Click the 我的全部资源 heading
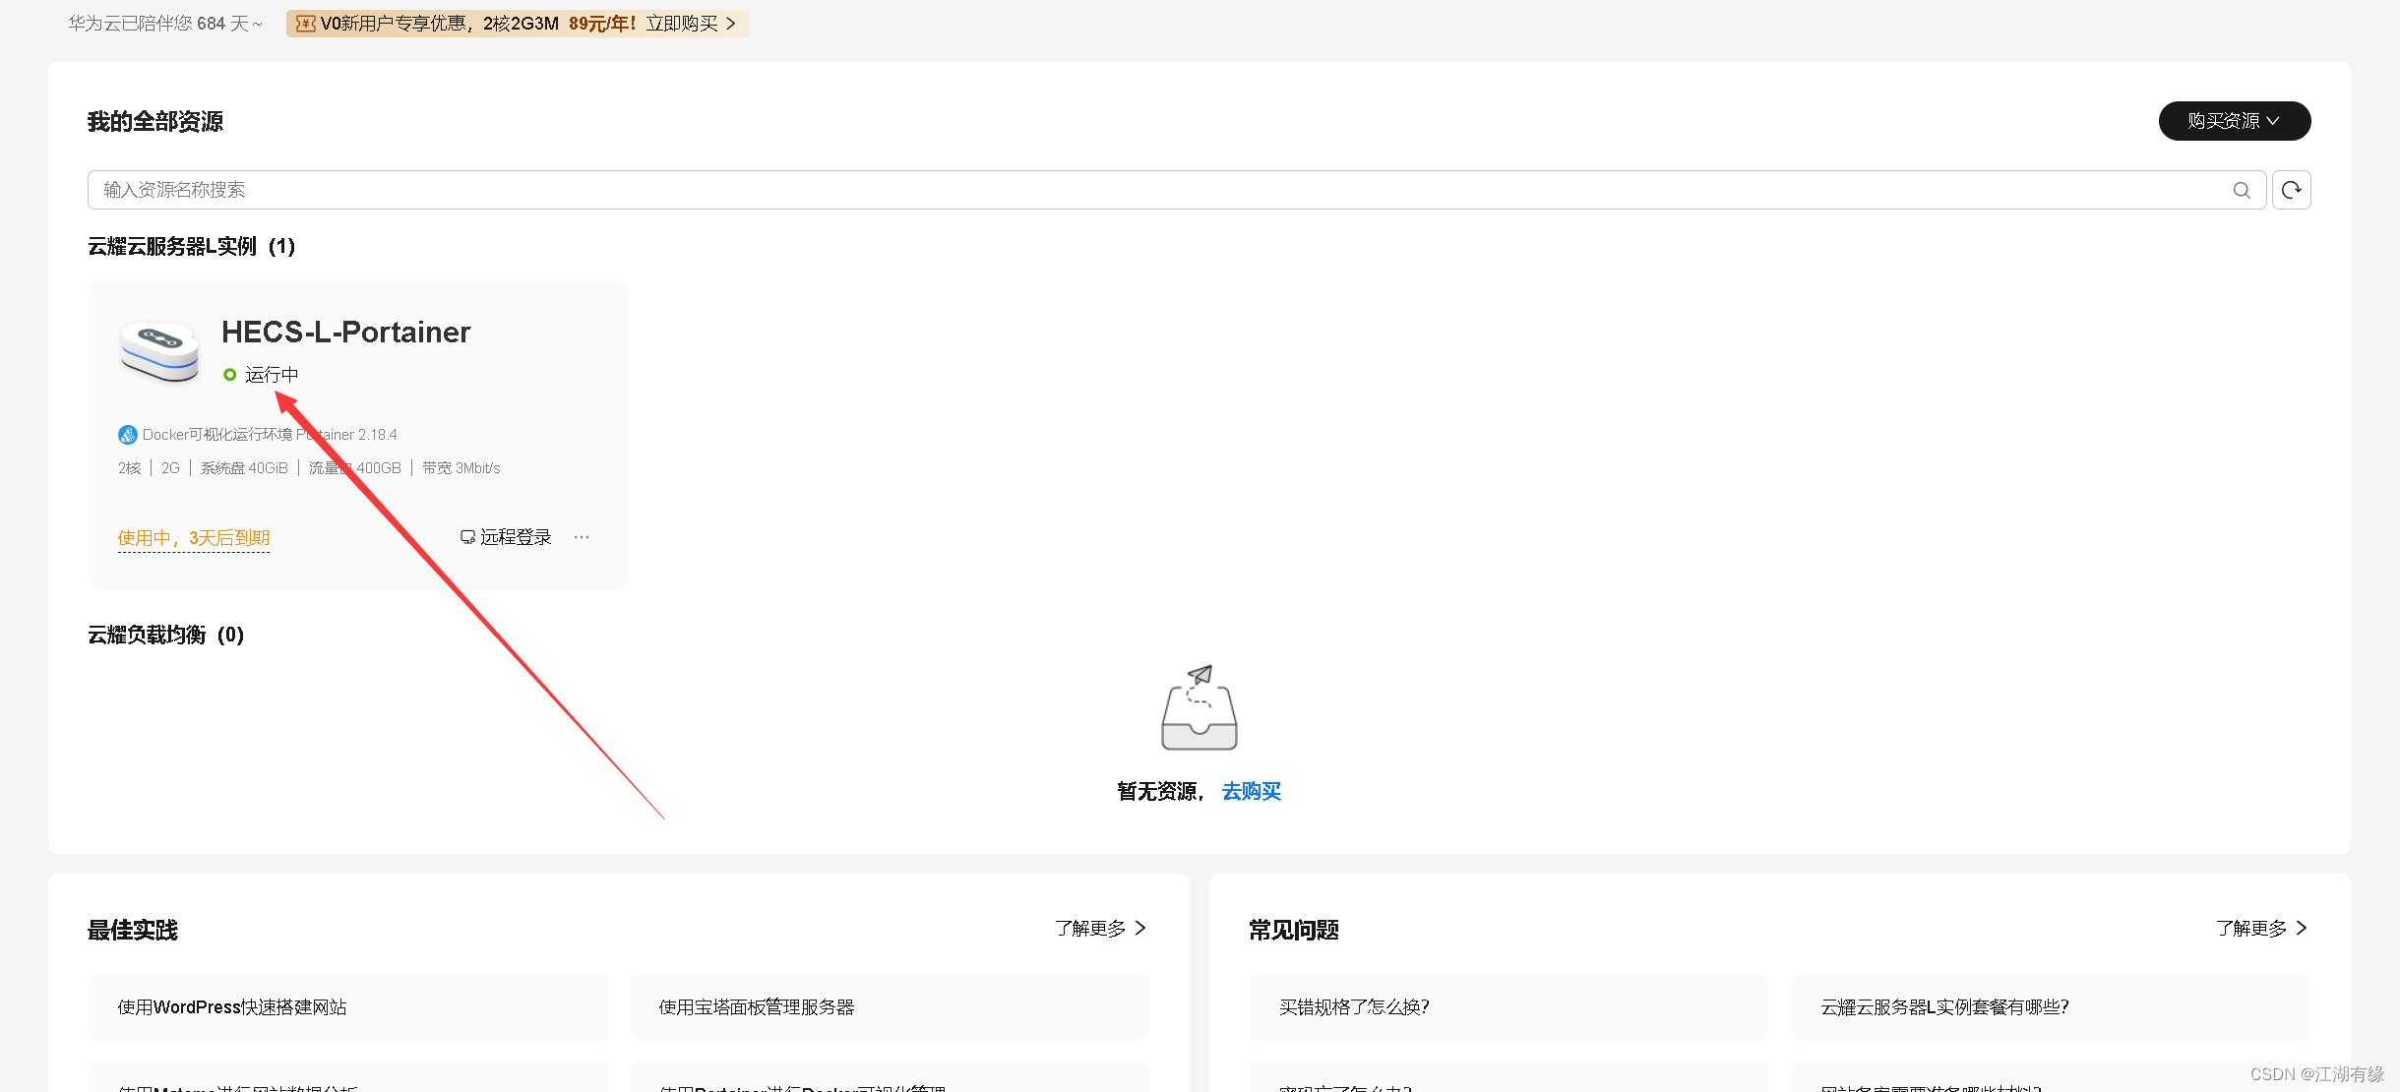 click(x=155, y=122)
